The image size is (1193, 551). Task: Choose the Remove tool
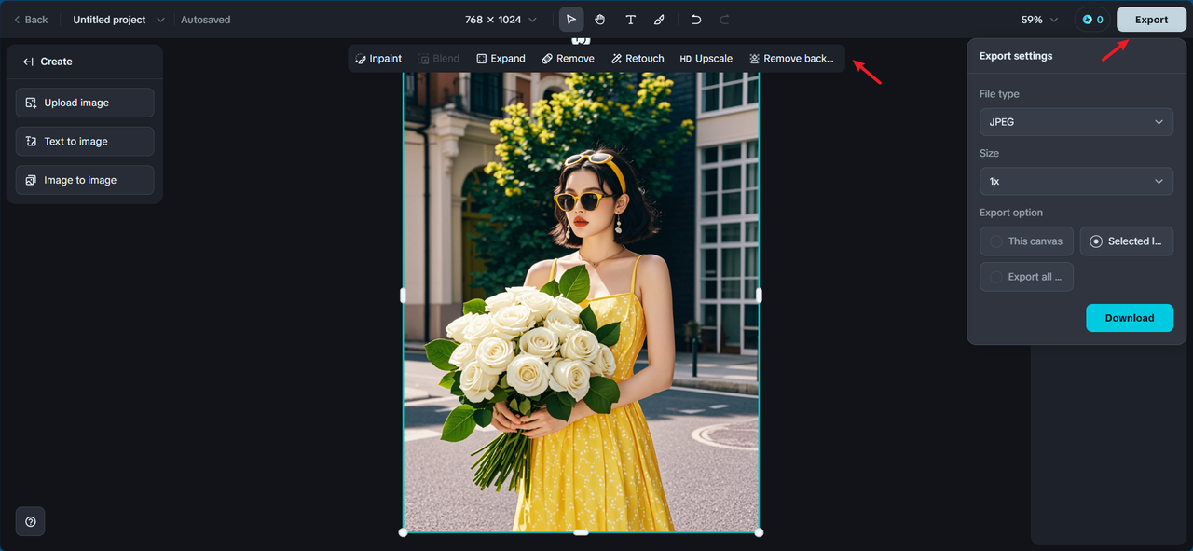coord(568,59)
